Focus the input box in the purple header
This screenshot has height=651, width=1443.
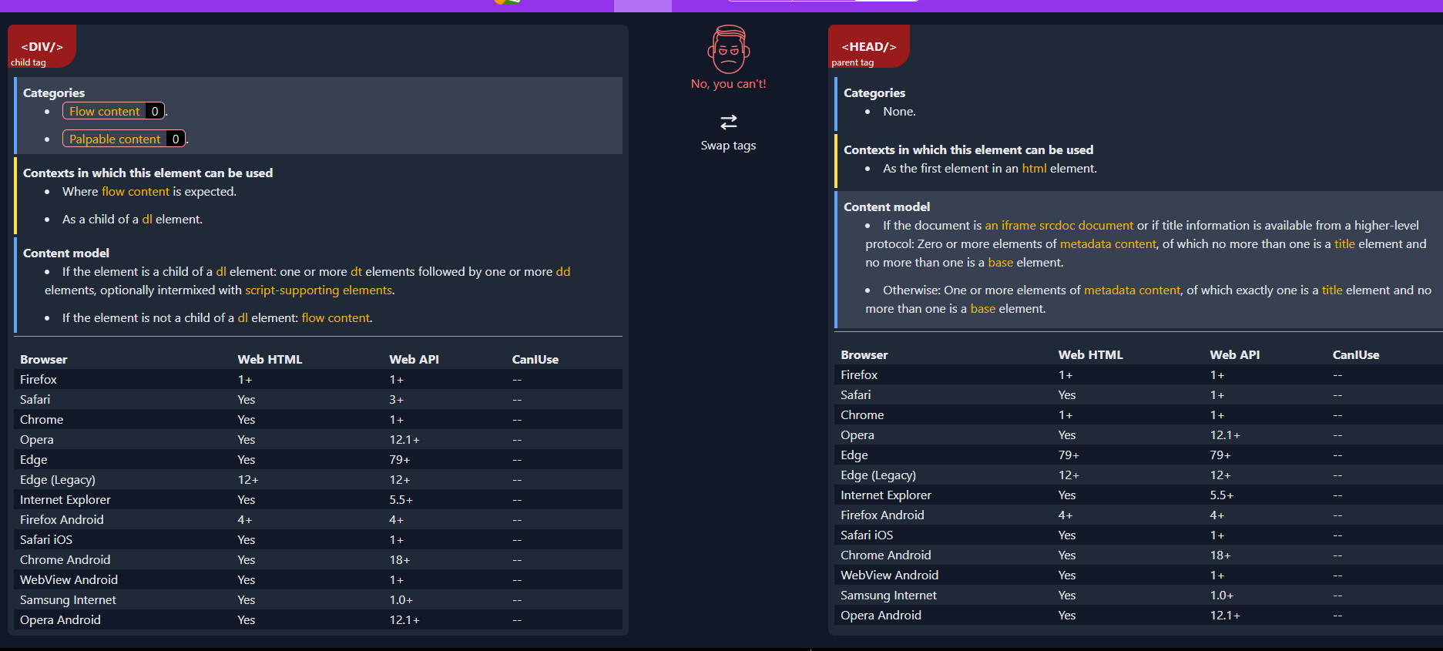coord(824,1)
